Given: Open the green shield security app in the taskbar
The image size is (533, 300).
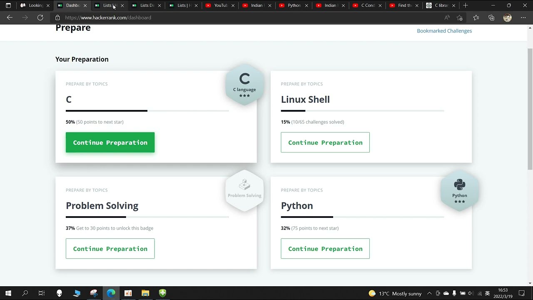Looking at the screenshot, I should [162, 293].
